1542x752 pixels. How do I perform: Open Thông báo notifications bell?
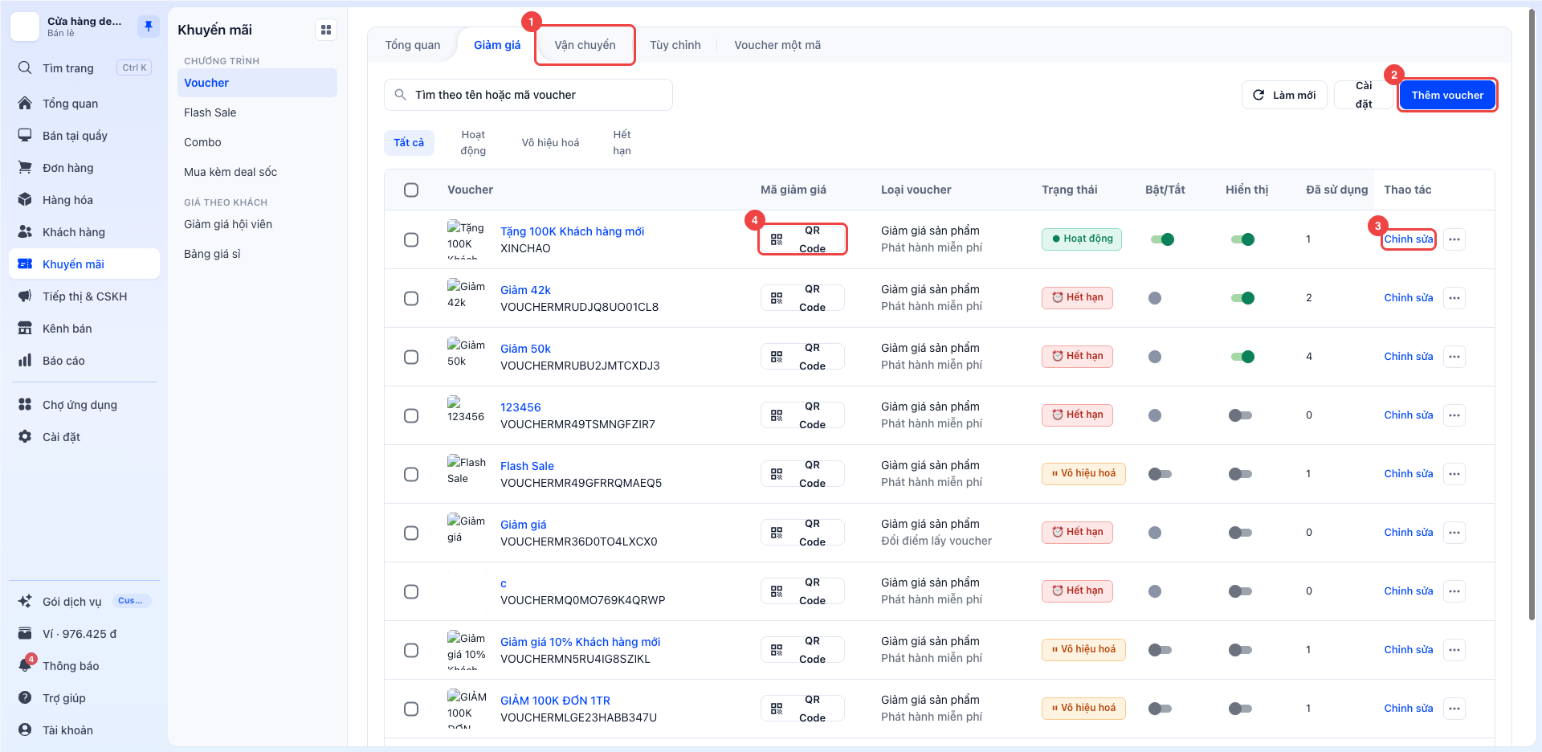pos(84,666)
